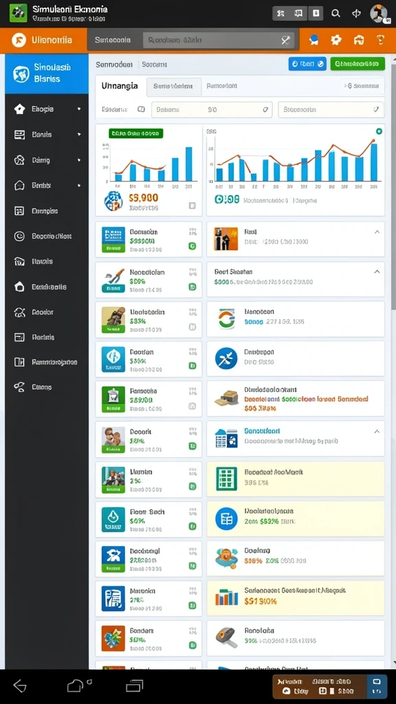The image size is (396, 704).
Task: Switch to the Uhnangia tab
Action: click(120, 85)
